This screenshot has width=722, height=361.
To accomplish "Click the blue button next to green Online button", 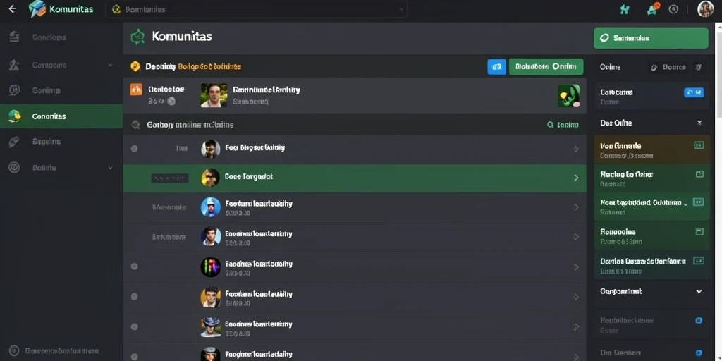I will click(496, 67).
